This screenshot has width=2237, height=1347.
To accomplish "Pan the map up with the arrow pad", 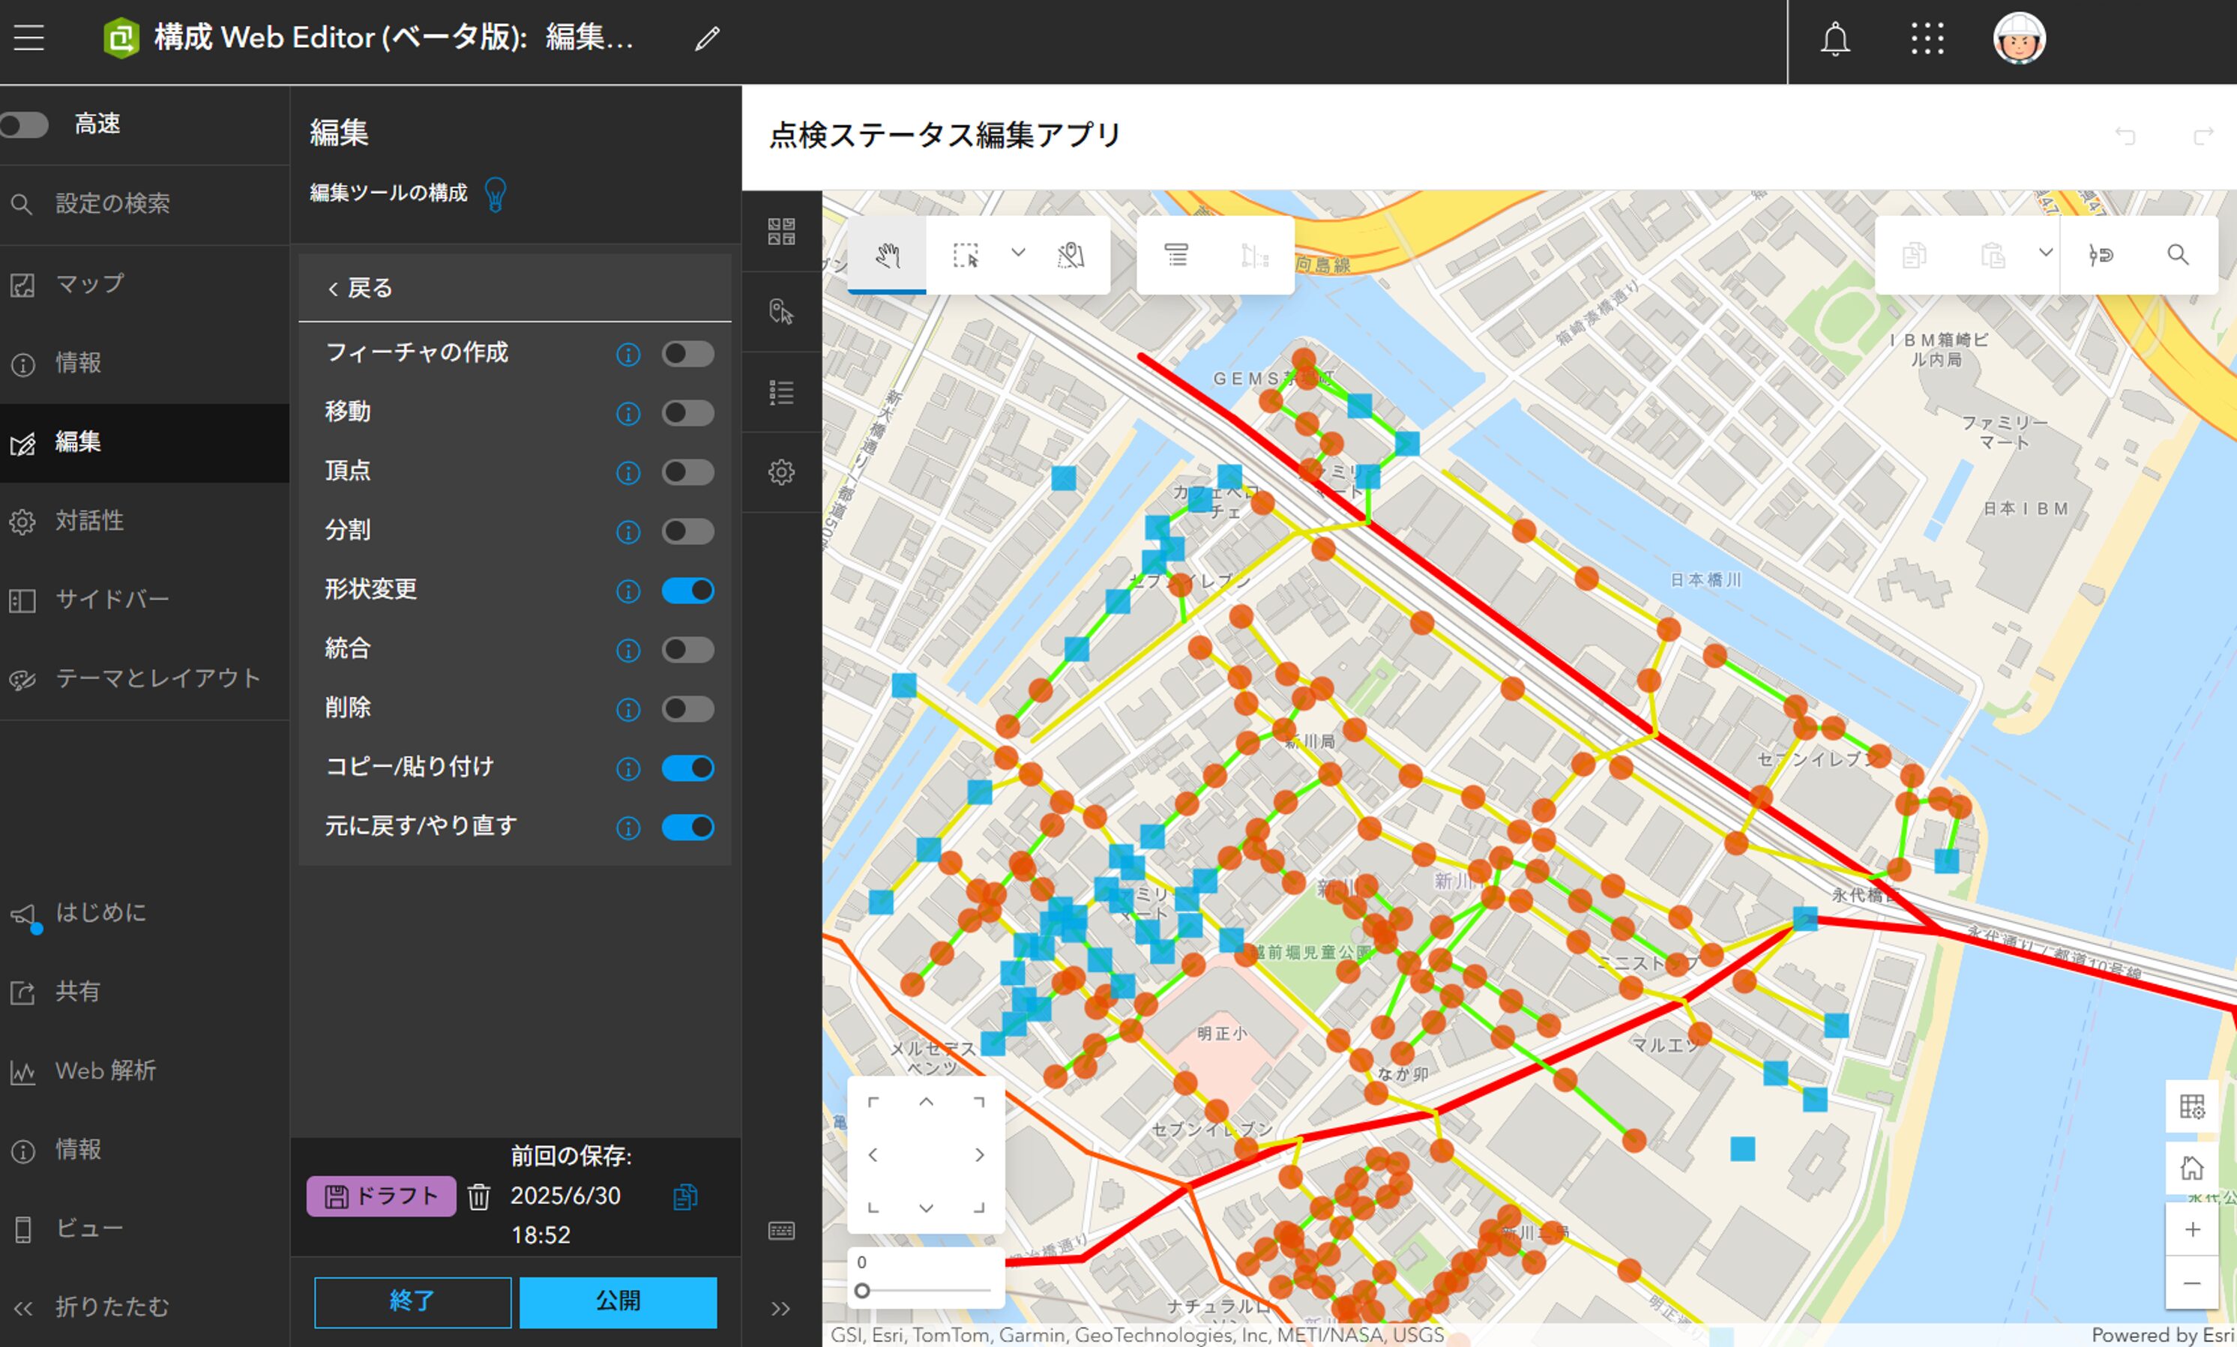I will (926, 1102).
